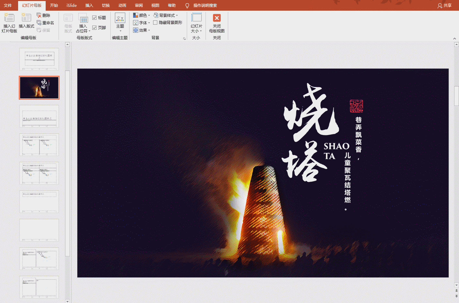The height and width of the screenshot is (303, 459).
Task: Select the first slide master thumbnail
Action: coord(39,59)
